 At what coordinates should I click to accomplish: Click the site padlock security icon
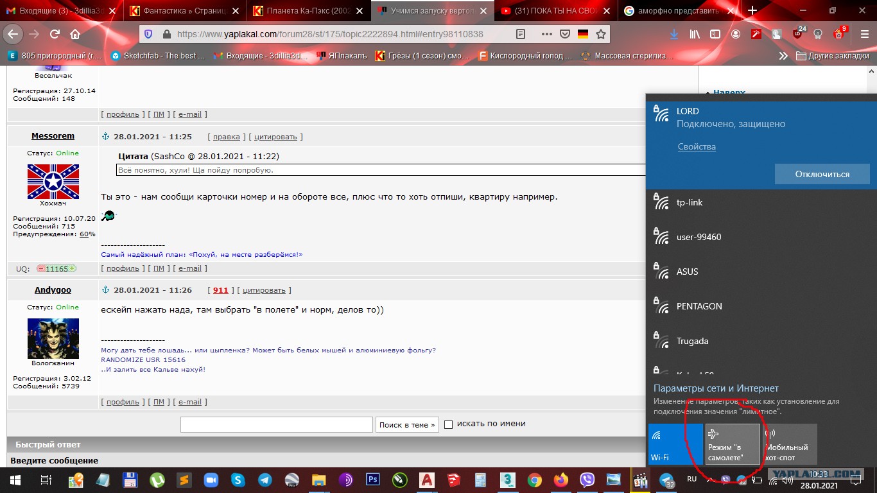click(x=166, y=34)
